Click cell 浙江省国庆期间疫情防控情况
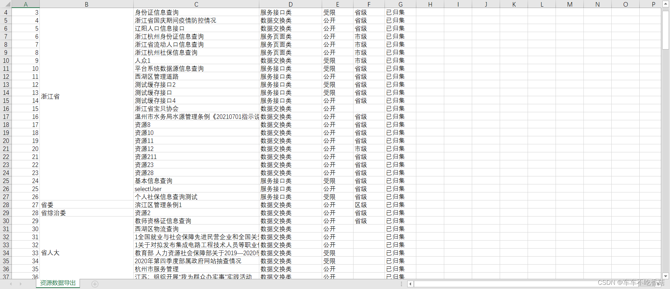The height and width of the screenshot is (289, 670). (196, 20)
